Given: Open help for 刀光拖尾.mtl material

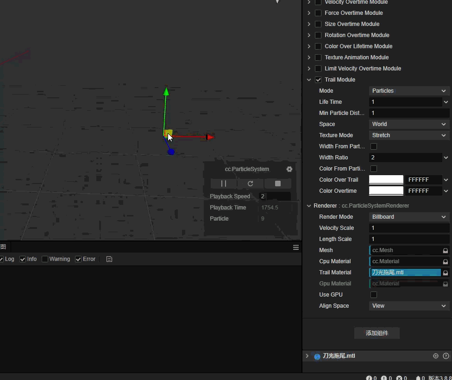Looking at the screenshot, I should tap(446, 356).
